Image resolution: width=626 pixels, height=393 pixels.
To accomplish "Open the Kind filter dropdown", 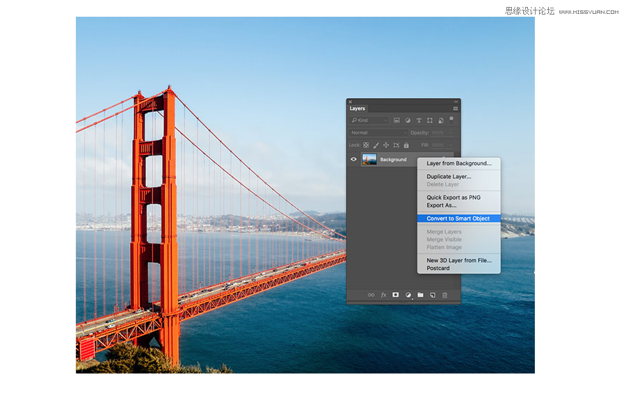I will (369, 120).
